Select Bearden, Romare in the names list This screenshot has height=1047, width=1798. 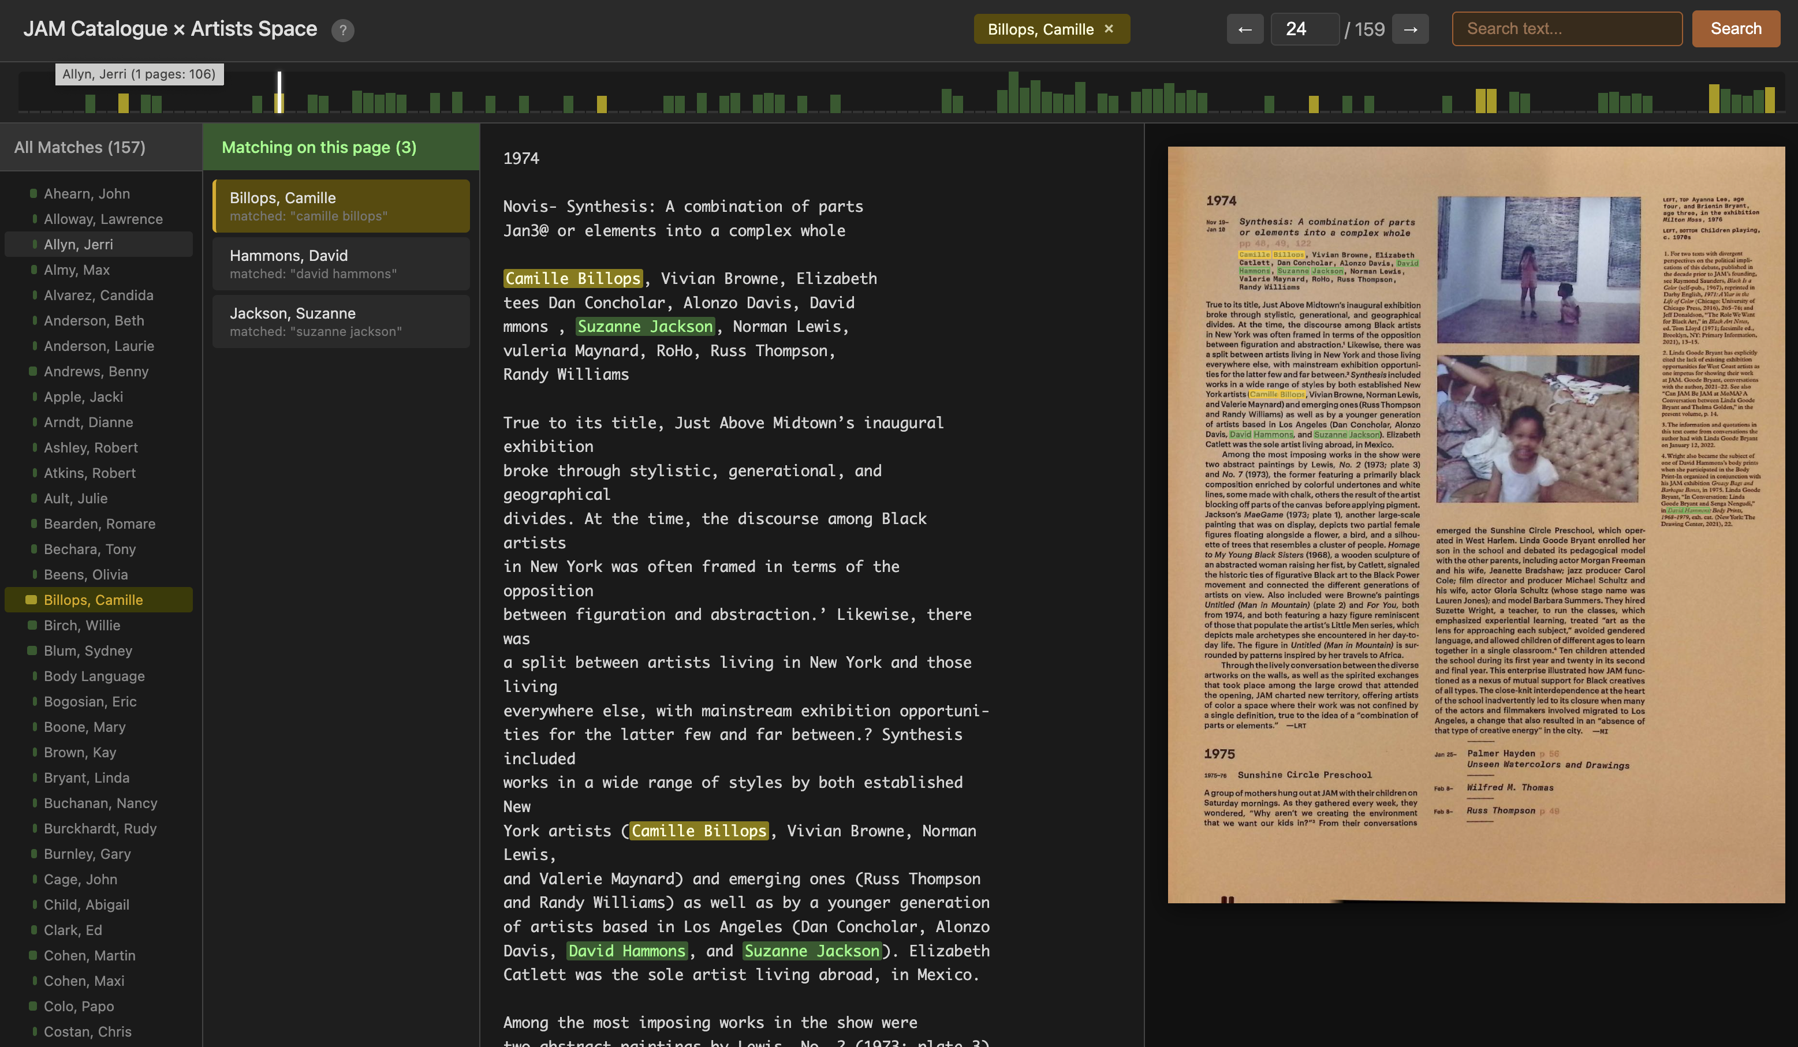[x=99, y=523]
